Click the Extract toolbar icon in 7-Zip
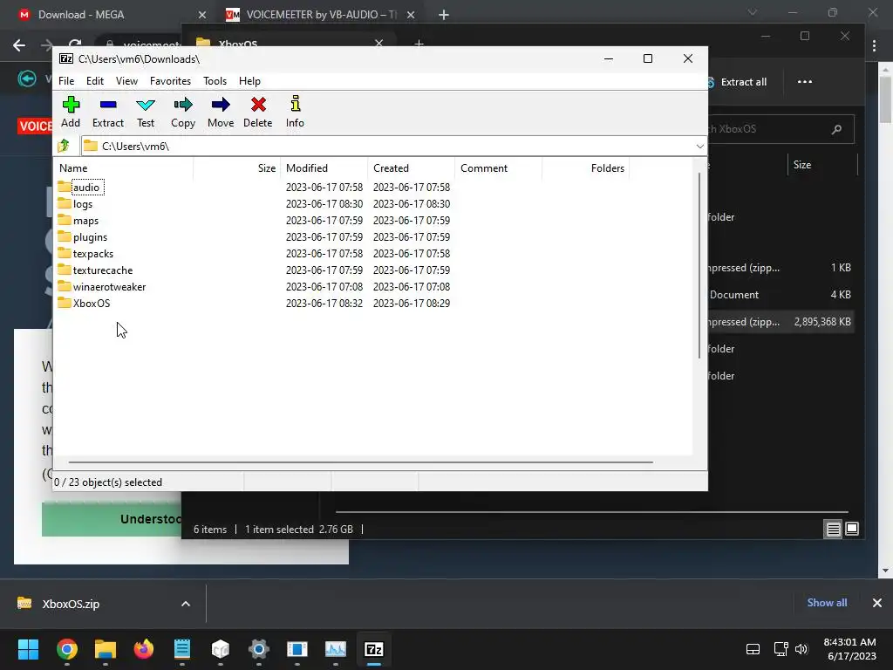 (107, 113)
